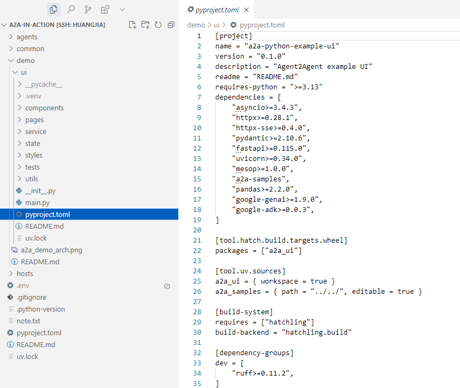Screen dimensions: 460x388
Task: Open main.py in the ui folder
Action: pyautogui.click(x=37, y=202)
